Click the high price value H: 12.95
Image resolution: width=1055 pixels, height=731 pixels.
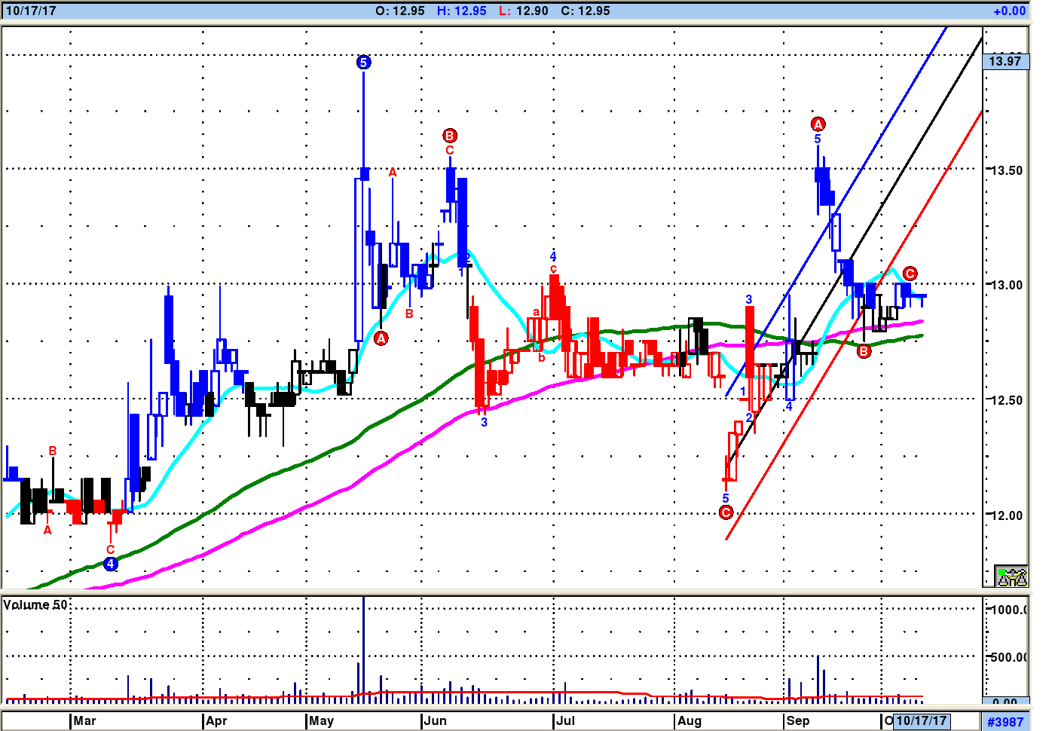tap(461, 11)
